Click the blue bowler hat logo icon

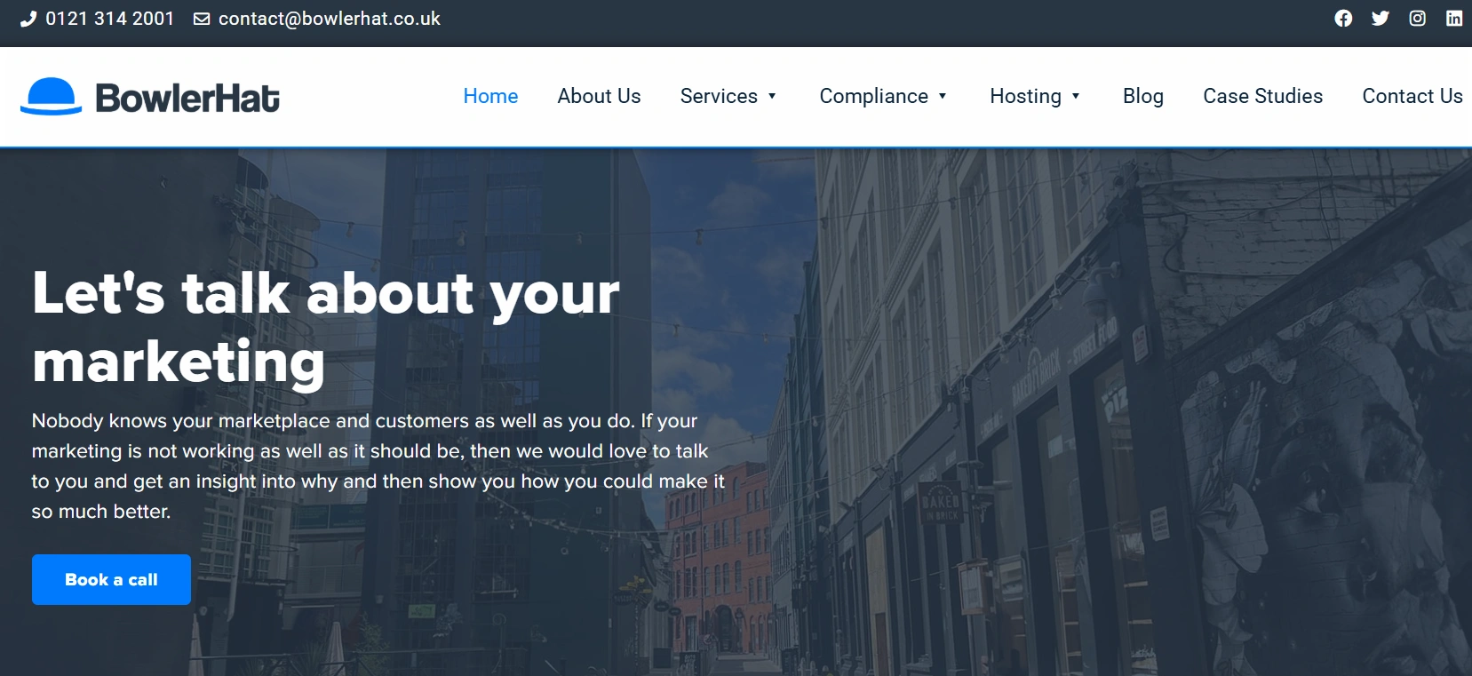tap(51, 96)
